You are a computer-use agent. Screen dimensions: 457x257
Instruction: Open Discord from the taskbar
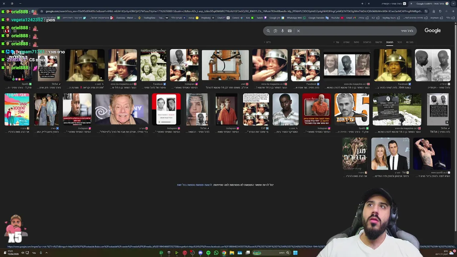click(x=200, y=253)
